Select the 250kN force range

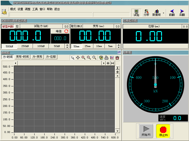pos(25,46)
